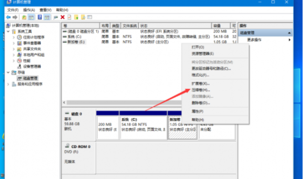The height and width of the screenshot is (179, 303).
Task: Select the 共享文件夹 folder icon in tree
Action: point(19,49)
